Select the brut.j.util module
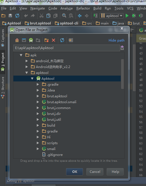The image size is (146, 186). click(x=52, y=119)
